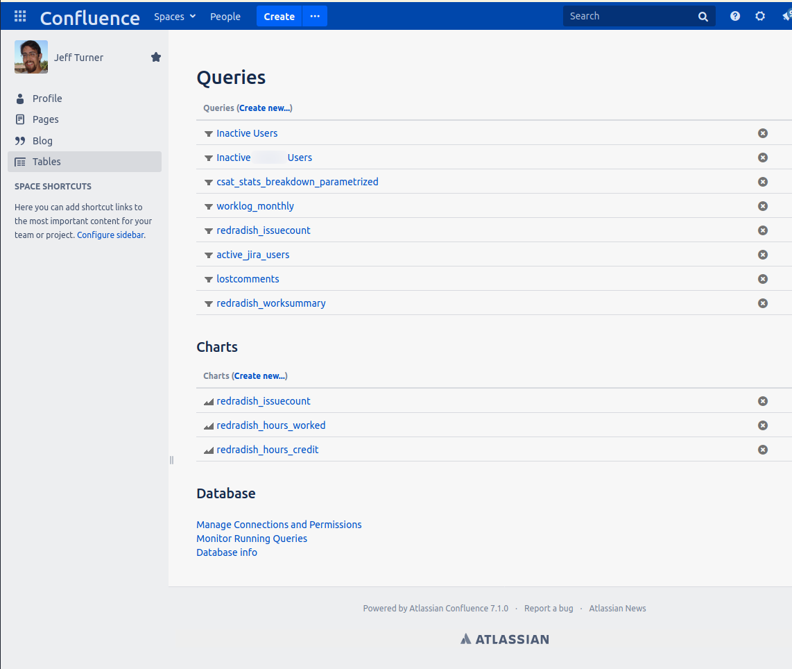Delete the Inactive Users query
792x669 pixels.
[x=763, y=133]
